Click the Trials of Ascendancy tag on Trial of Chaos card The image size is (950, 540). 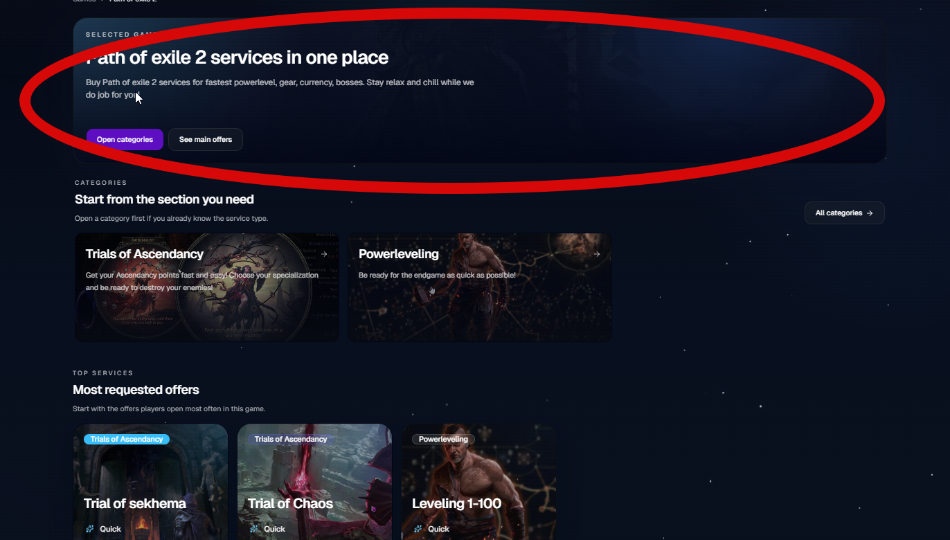pyautogui.click(x=291, y=439)
